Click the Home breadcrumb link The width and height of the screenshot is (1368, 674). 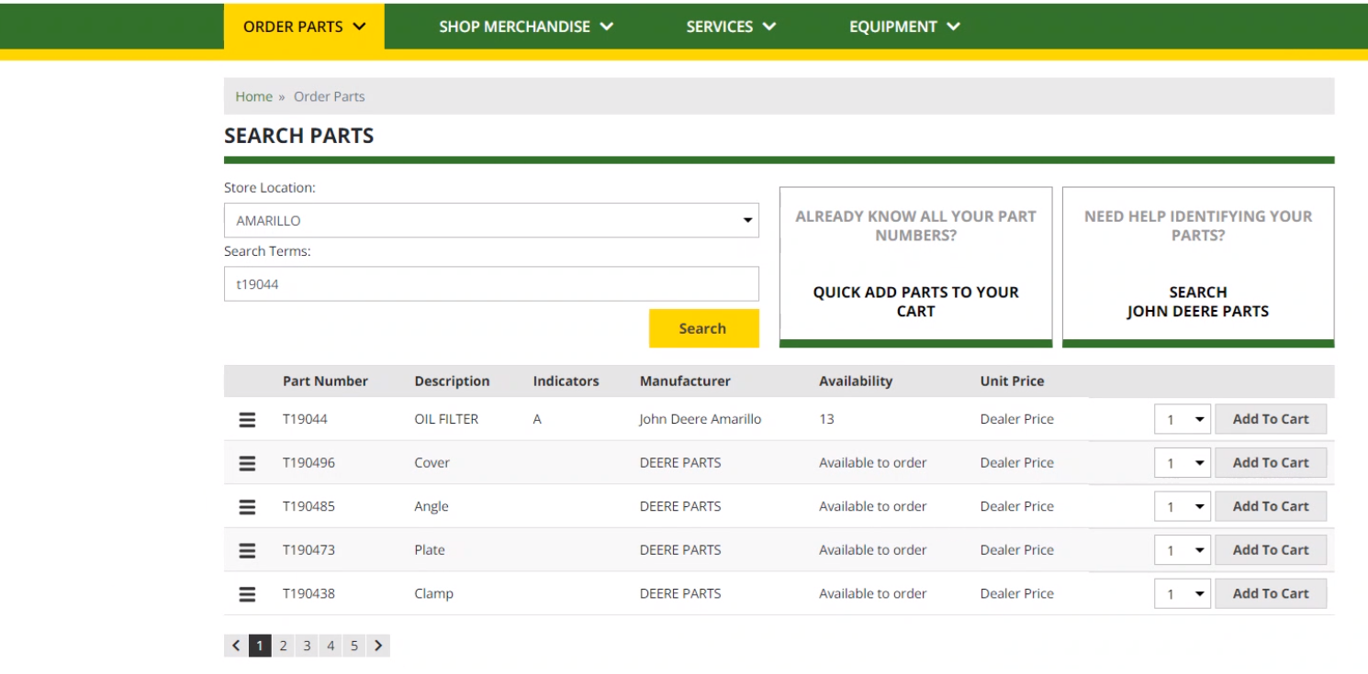tap(253, 95)
